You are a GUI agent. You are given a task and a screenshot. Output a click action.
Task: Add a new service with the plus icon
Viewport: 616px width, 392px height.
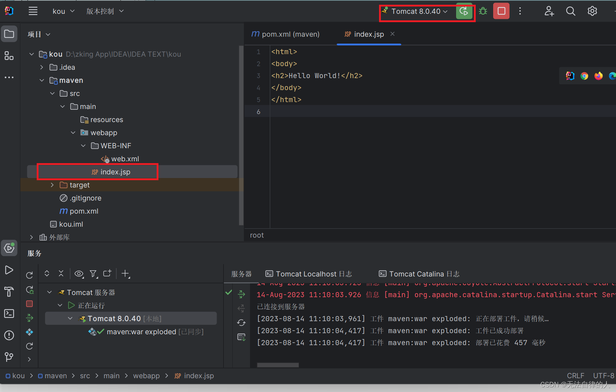click(125, 274)
